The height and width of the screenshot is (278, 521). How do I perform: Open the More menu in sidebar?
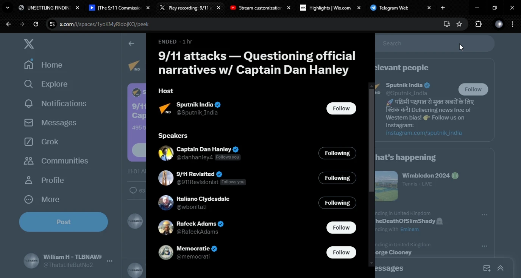click(x=42, y=199)
